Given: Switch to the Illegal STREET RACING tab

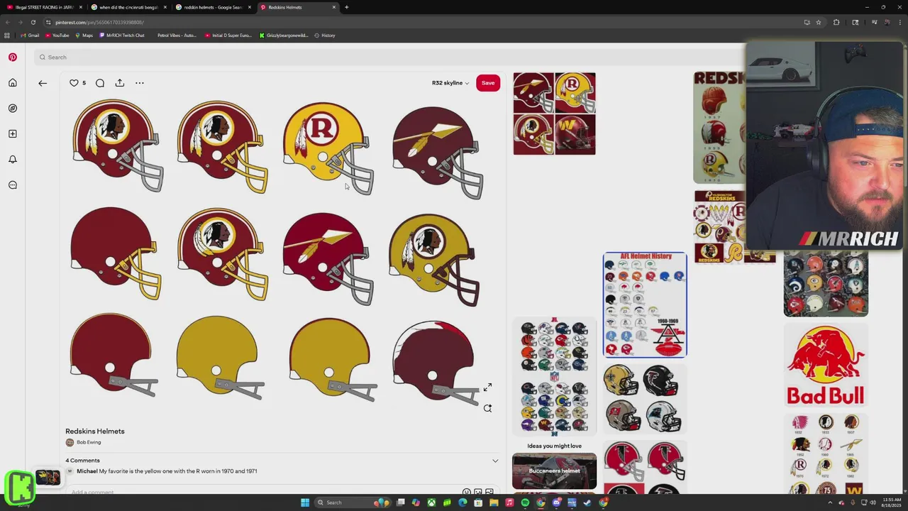Looking at the screenshot, I should (43, 7).
